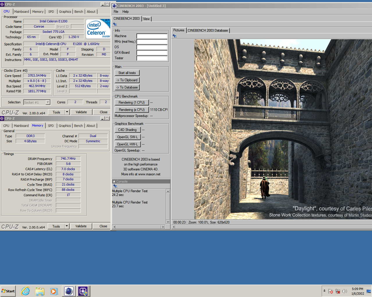
Task: Open the Help menu in CINEBENCH
Action: 125,12
